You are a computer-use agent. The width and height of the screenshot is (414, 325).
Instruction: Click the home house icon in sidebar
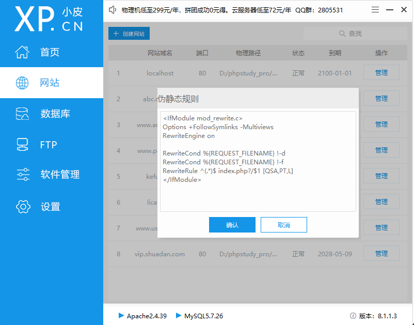coord(22,52)
